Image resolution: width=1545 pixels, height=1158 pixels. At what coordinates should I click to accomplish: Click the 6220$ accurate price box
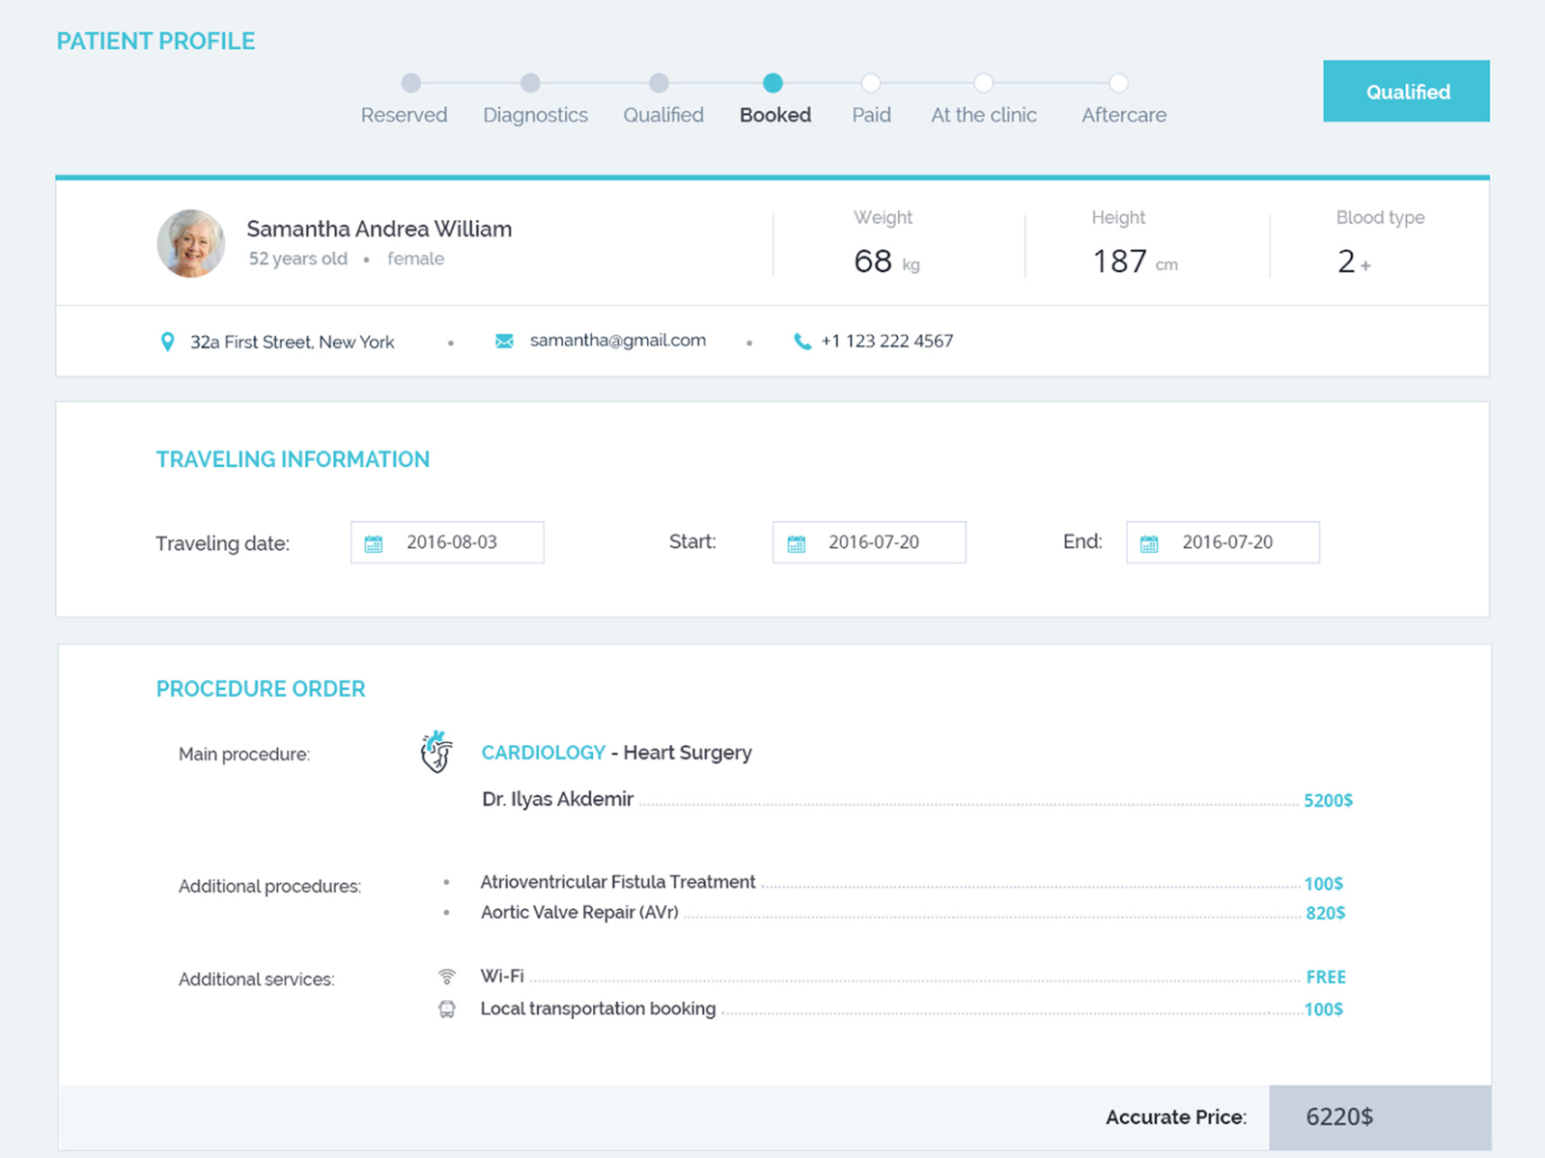1380,1117
